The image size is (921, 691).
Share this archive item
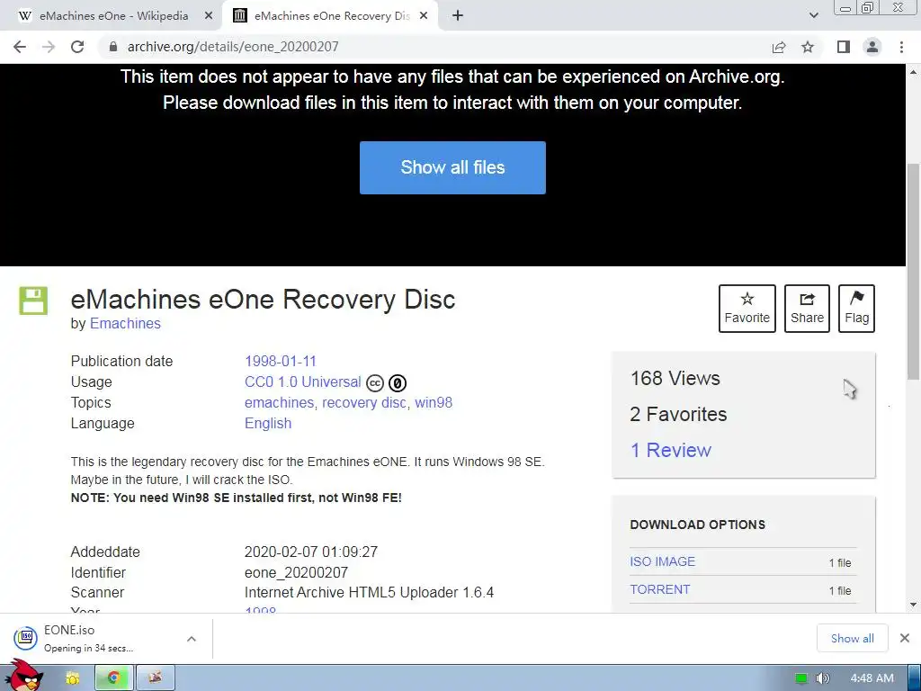(x=807, y=309)
